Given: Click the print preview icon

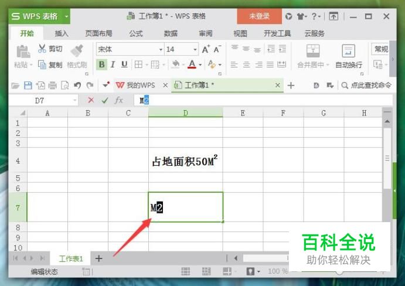Looking at the screenshot, I should [65, 85].
